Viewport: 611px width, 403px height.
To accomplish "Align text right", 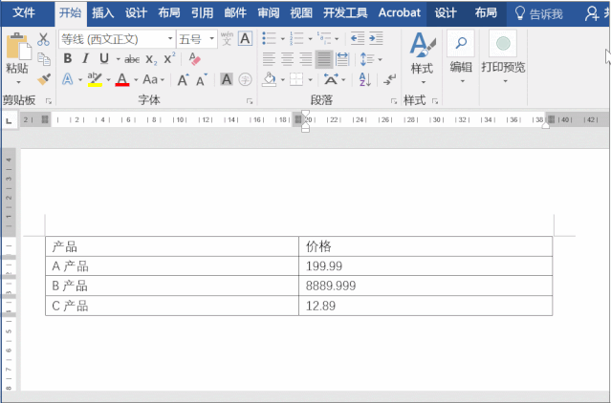I will 306,59.
